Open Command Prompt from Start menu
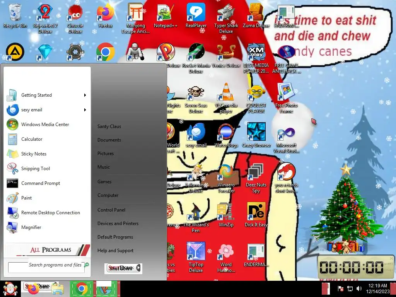Screen dimensions: 396x297 tap(47, 183)
